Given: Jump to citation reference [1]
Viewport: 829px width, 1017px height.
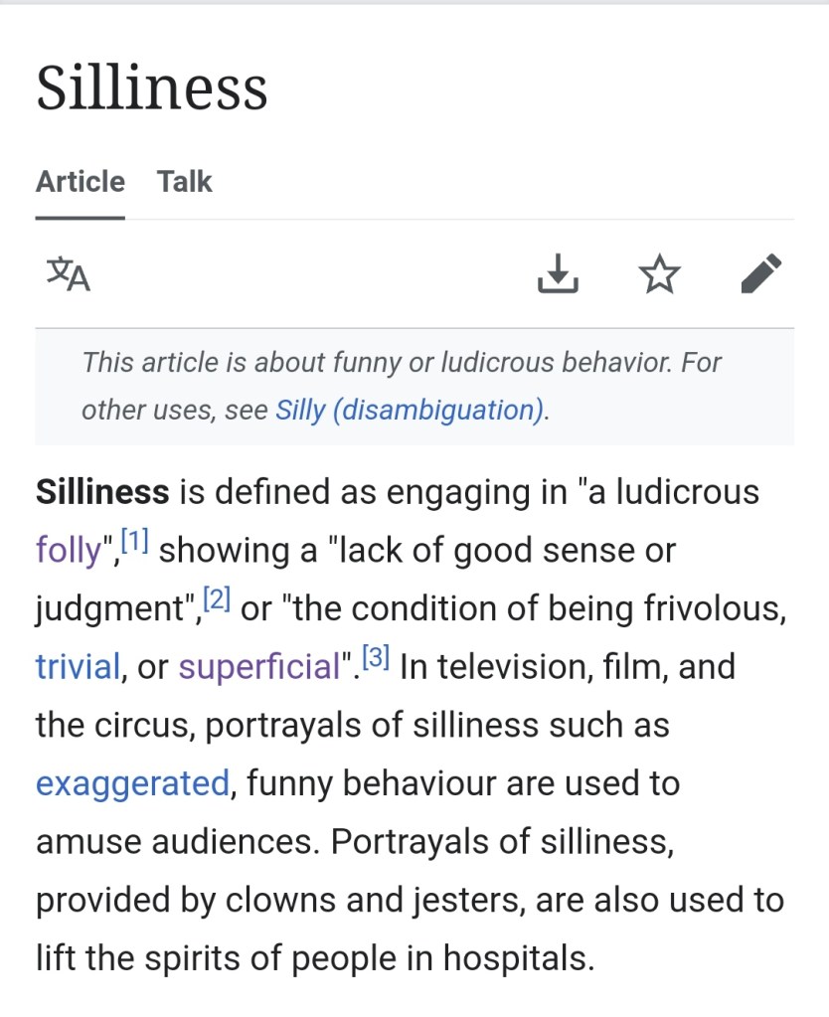Looking at the screenshot, I should (134, 542).
